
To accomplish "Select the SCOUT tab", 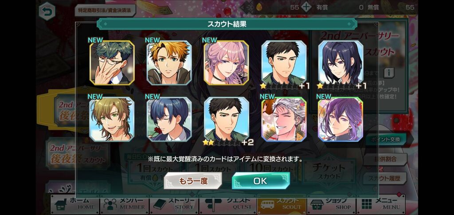I will [282, 204].
